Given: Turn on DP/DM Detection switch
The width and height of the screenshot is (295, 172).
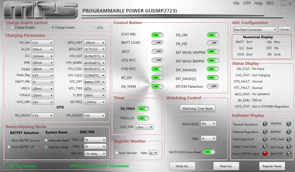Looking at the screenshot, I should 213,86.
